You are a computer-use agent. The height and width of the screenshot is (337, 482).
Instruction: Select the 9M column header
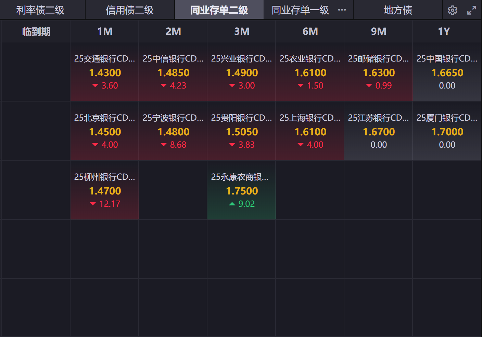click(x=378, y=31)
